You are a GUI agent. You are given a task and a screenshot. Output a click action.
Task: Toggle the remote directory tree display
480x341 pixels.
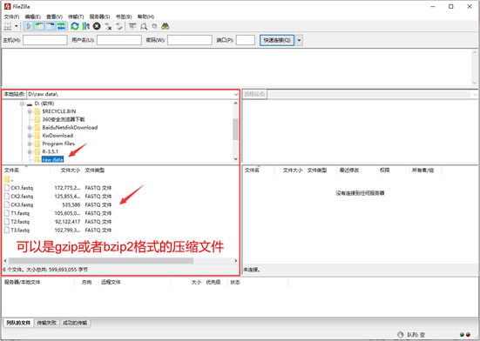click(x=51, y=26)
